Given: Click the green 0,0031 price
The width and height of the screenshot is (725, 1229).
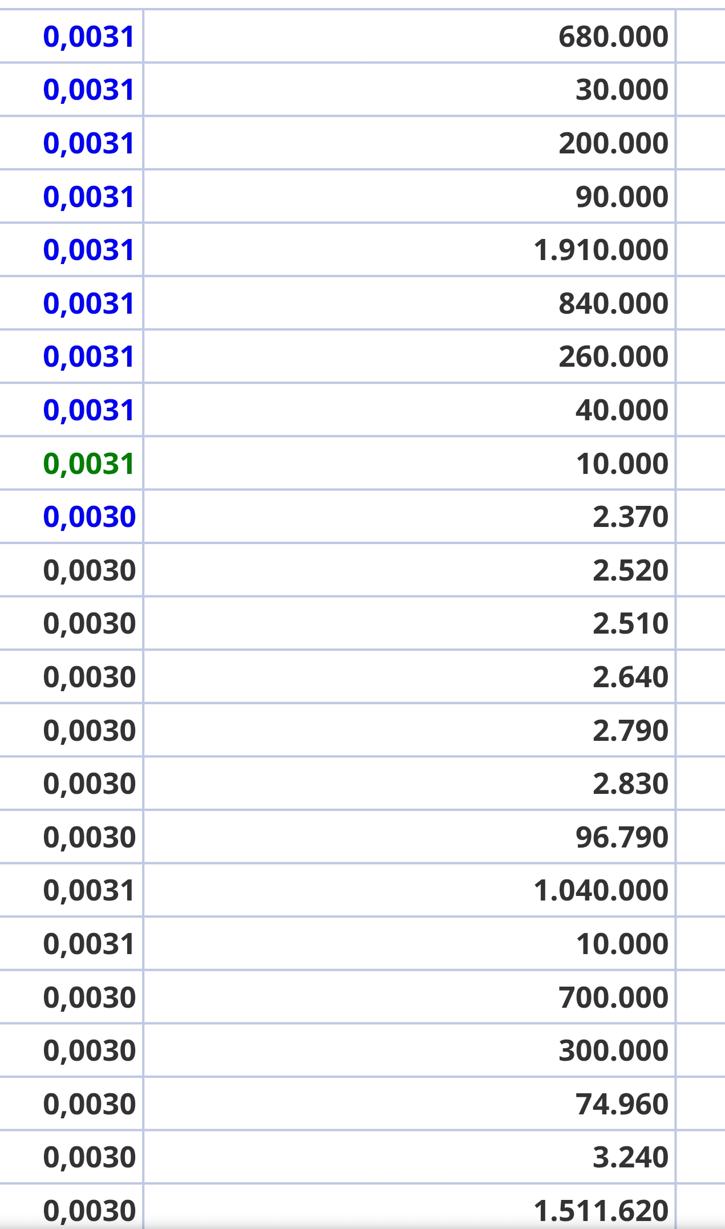Looking at the screenshot, I should (x=89, y=464).
